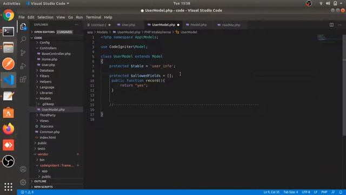Switch to the readMe.php tab

click(x=231, y=25)
